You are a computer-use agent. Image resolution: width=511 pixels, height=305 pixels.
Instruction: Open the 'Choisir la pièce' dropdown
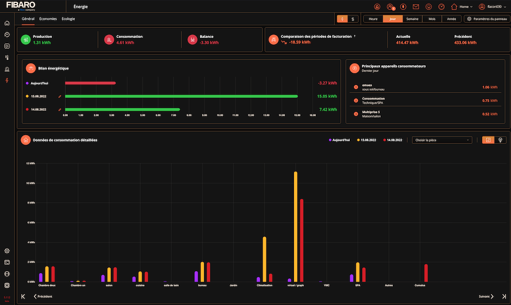tap(442, 140)
